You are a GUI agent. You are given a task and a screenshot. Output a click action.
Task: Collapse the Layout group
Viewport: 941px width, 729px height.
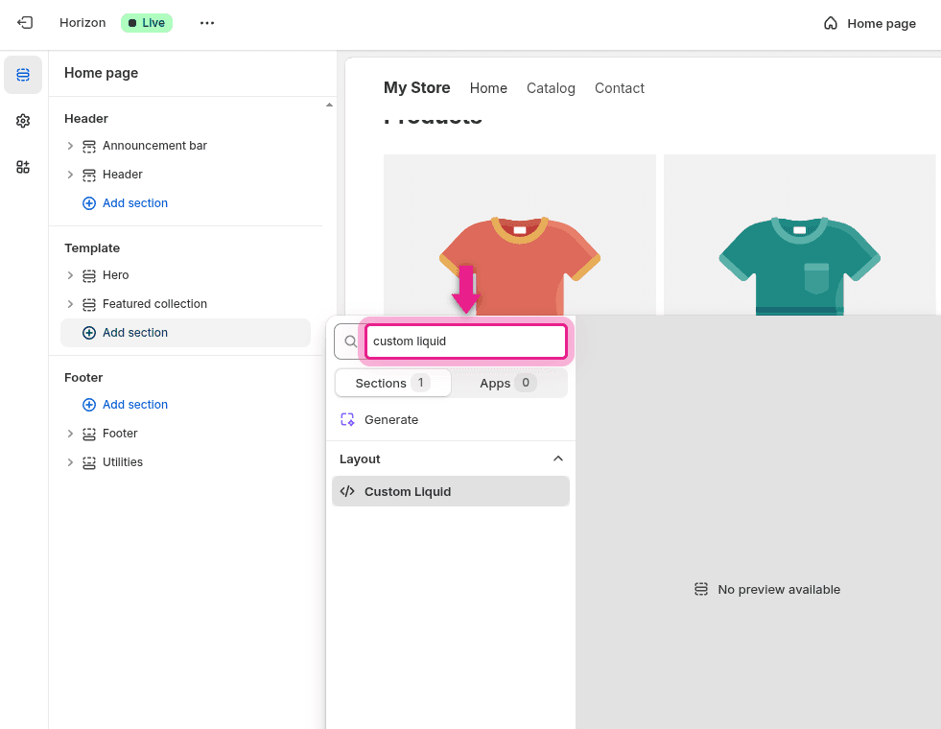click(557, 459)
